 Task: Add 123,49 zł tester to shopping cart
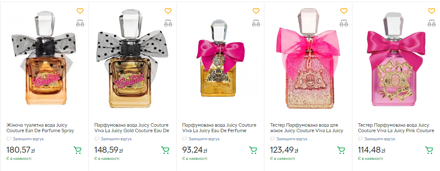point(341,150)
